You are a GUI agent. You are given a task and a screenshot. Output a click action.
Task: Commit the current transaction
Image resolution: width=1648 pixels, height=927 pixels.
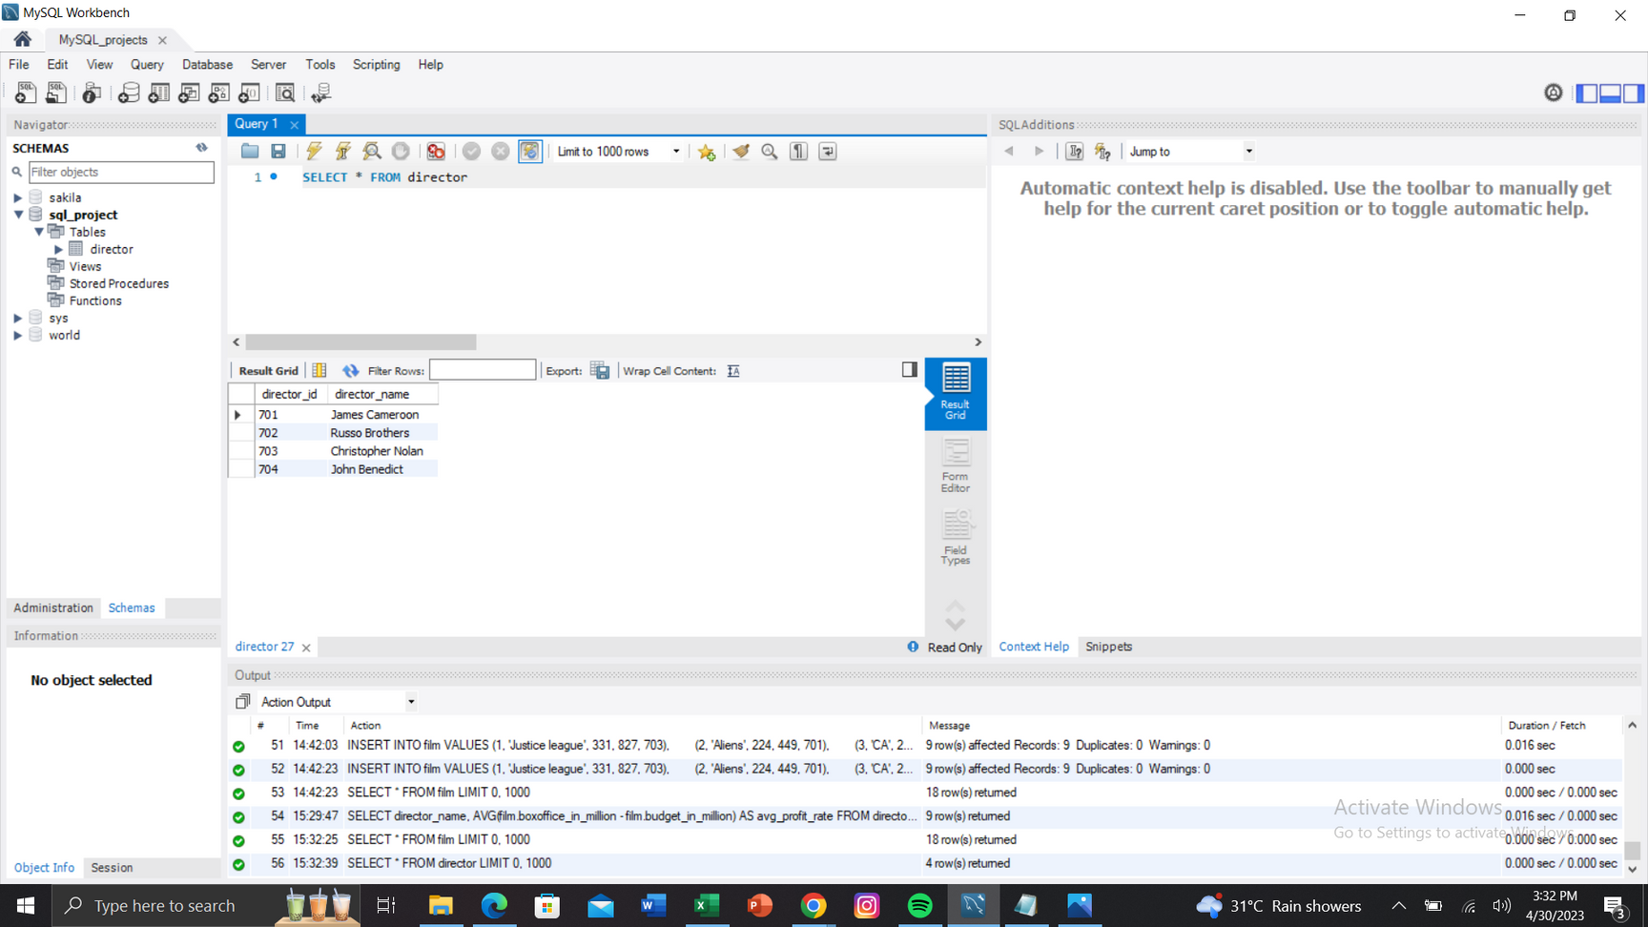pos(471,151)
